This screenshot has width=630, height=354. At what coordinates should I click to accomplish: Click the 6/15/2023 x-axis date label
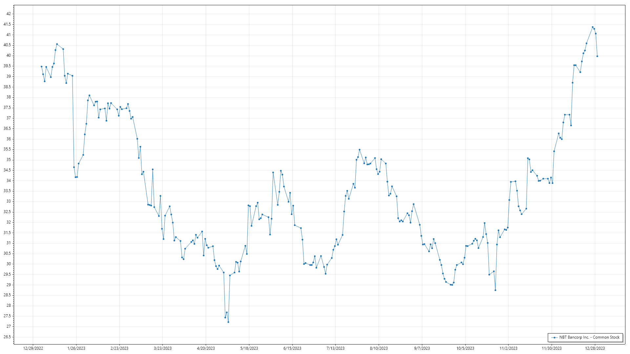point(292,348)
